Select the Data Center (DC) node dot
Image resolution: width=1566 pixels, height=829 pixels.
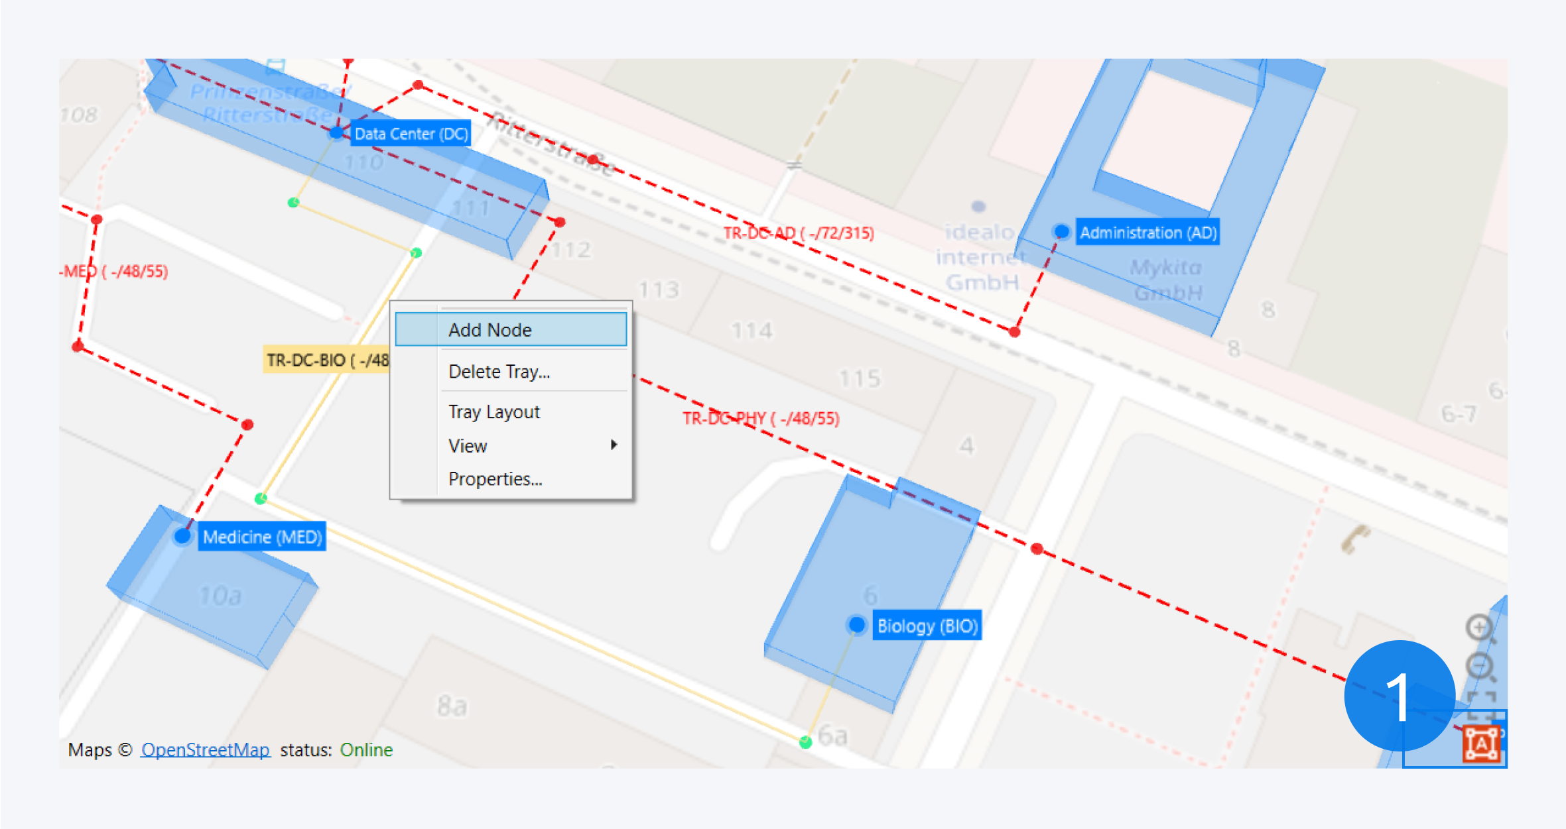[x=336, y=133]
